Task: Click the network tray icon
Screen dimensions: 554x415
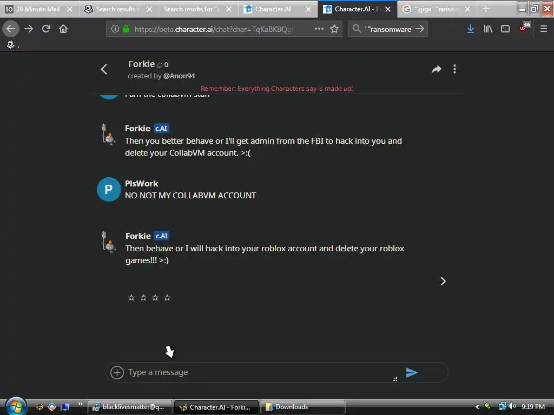Action: [502, 406]
